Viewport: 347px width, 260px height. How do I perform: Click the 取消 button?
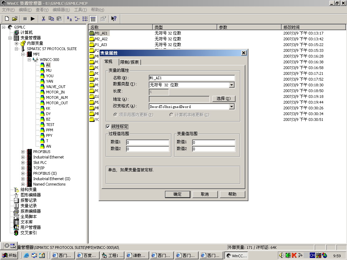click(205, 194)
